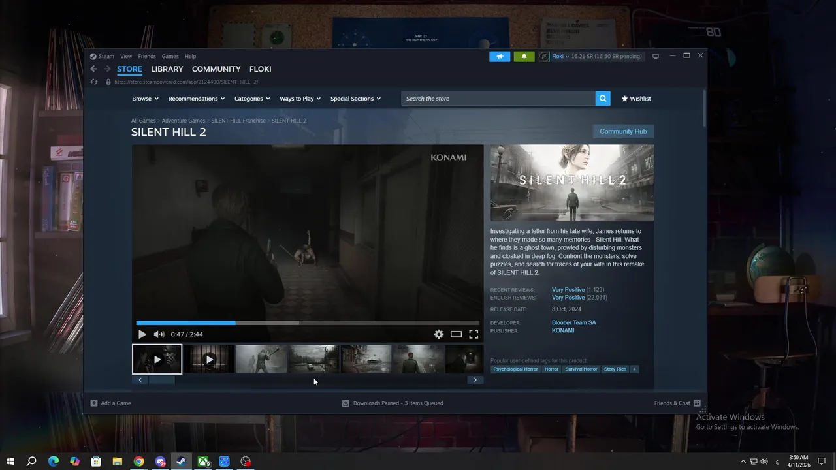Switch to the COMMUNITY tab
The width and height of the screenshot is (836, 470).
[x=216, y=69]
